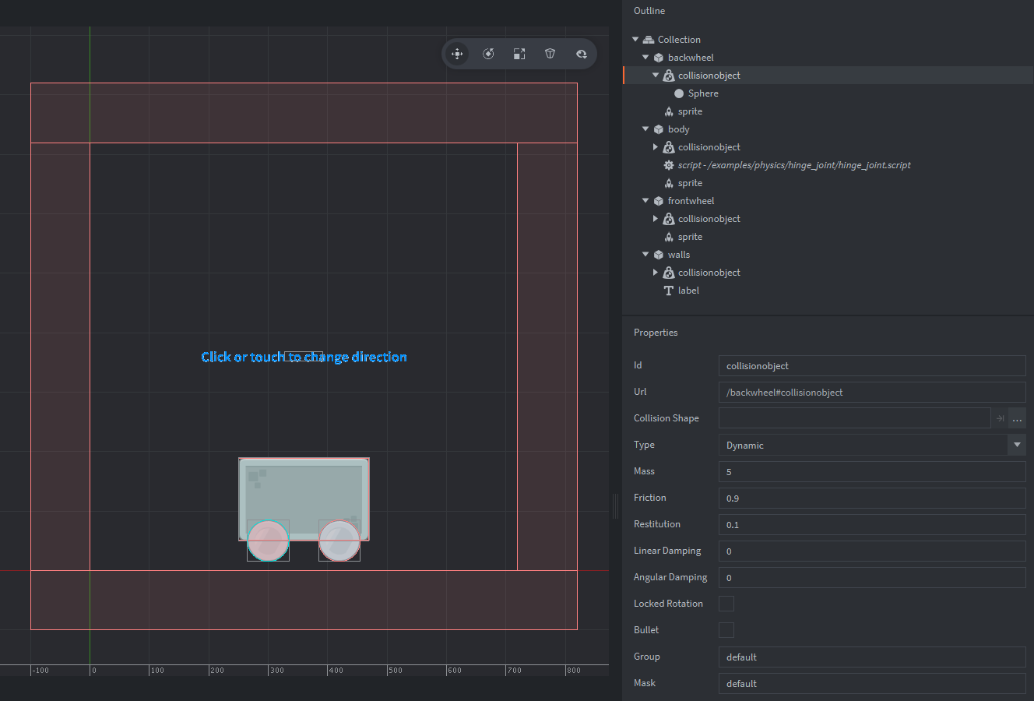The image size is (1034, 701).
Task: Expand the walls collisionobject node
Action: click(x=656, y=273)
